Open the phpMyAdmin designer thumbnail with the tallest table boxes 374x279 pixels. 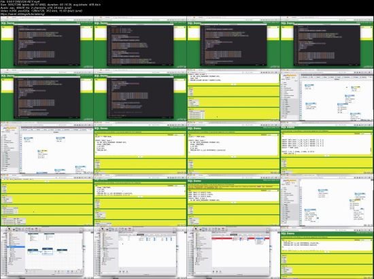click(327, 200)
